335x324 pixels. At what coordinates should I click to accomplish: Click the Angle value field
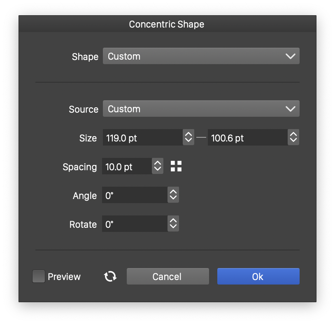(135, 195)
